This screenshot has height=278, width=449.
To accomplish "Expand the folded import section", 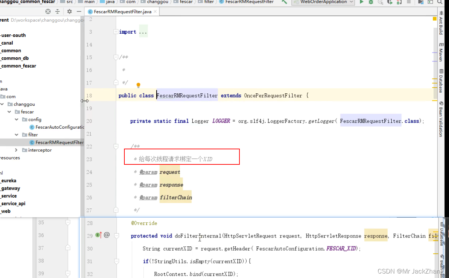I will click(x=116, y=32).
